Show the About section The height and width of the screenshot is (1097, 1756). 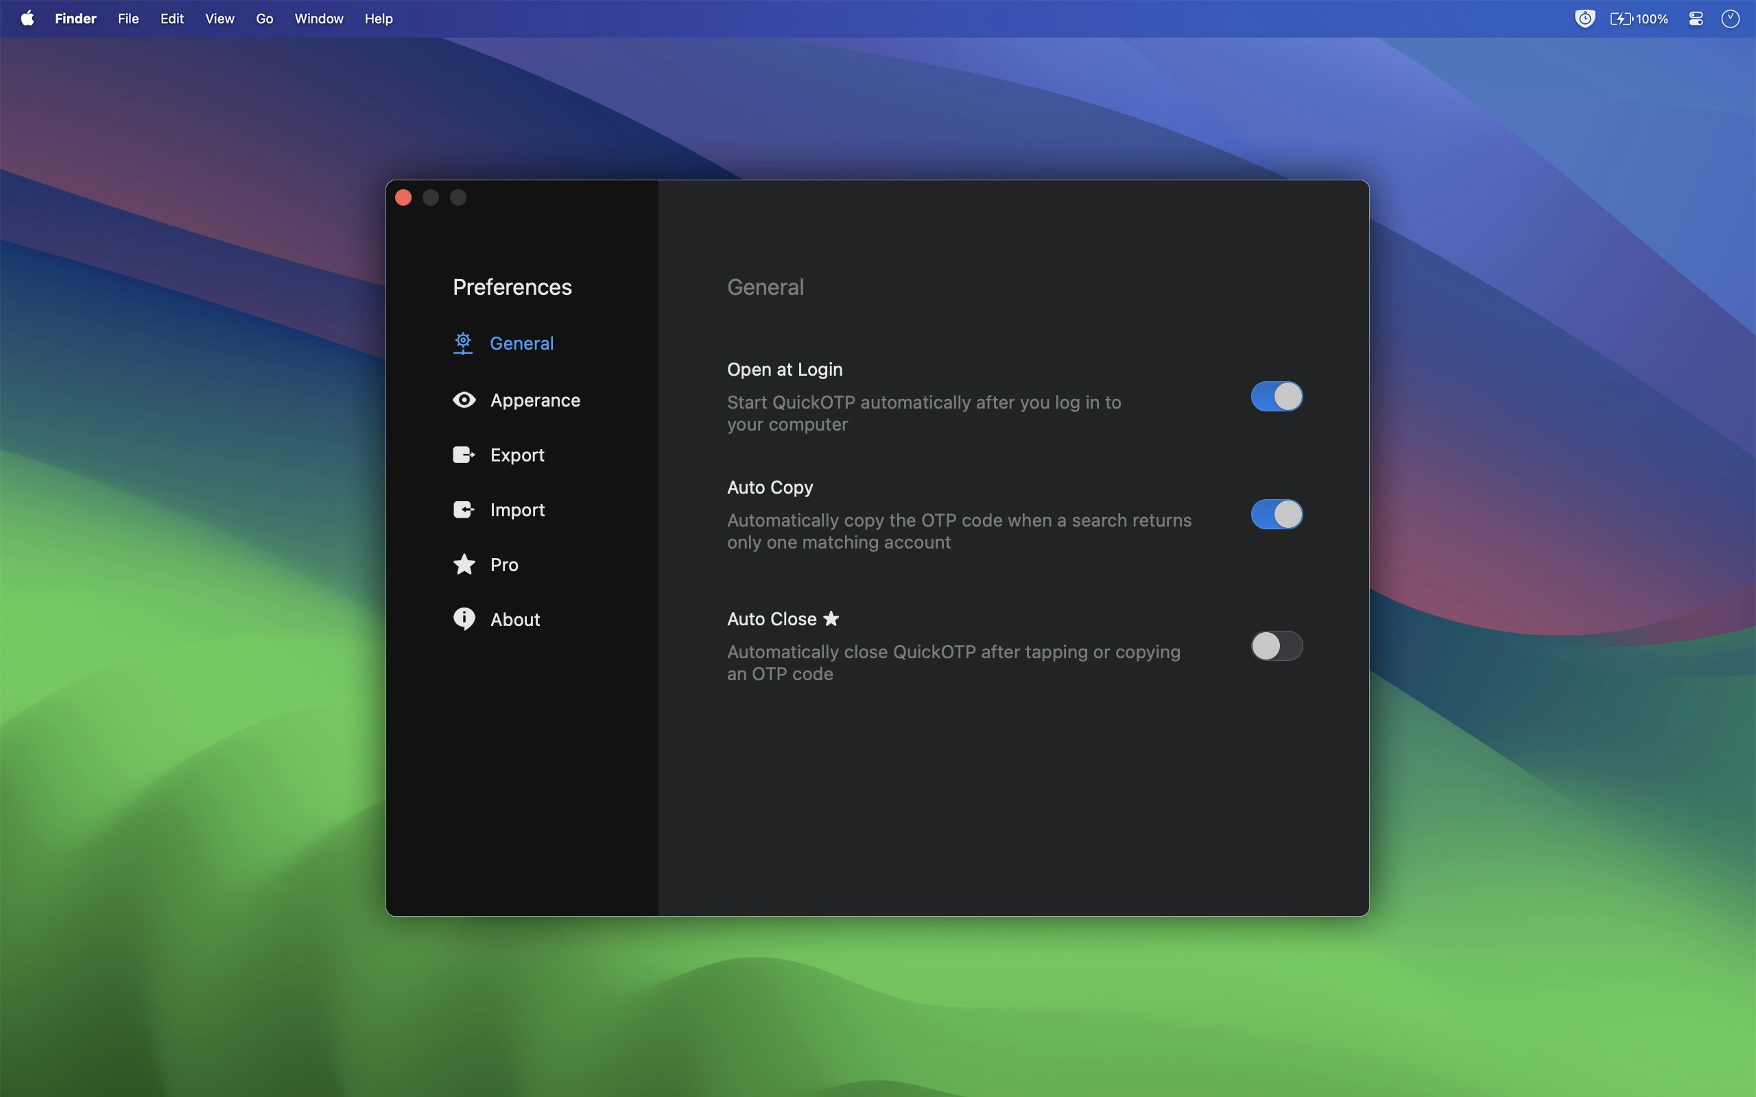(x=497, y=619)
